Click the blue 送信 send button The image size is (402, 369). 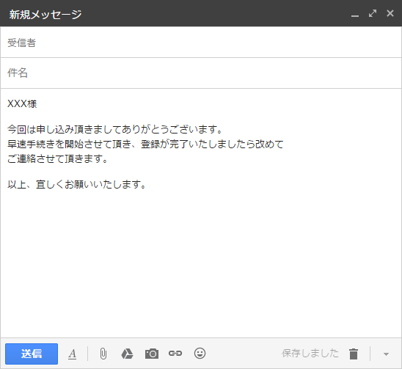pos(32,354)
